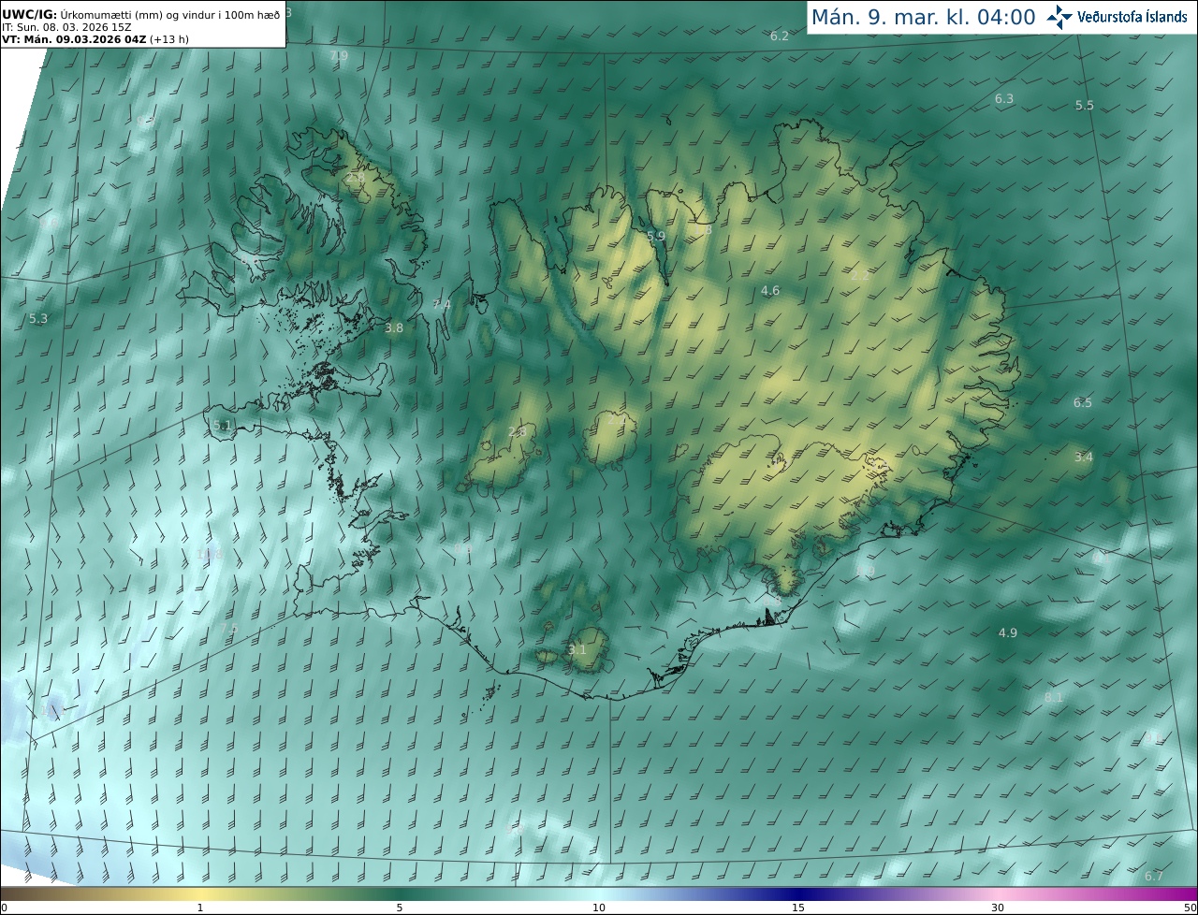
Task: Click the 5.3 value label
Action: click(38, 319)
